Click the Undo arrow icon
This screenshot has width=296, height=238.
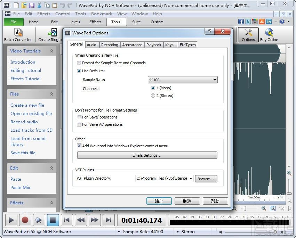click(x=62, y=5)
